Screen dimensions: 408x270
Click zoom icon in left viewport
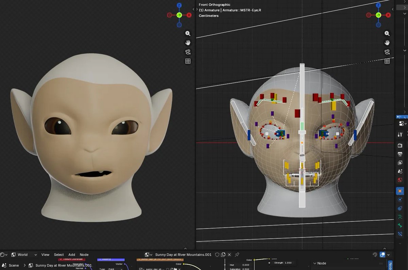(188, 33)
